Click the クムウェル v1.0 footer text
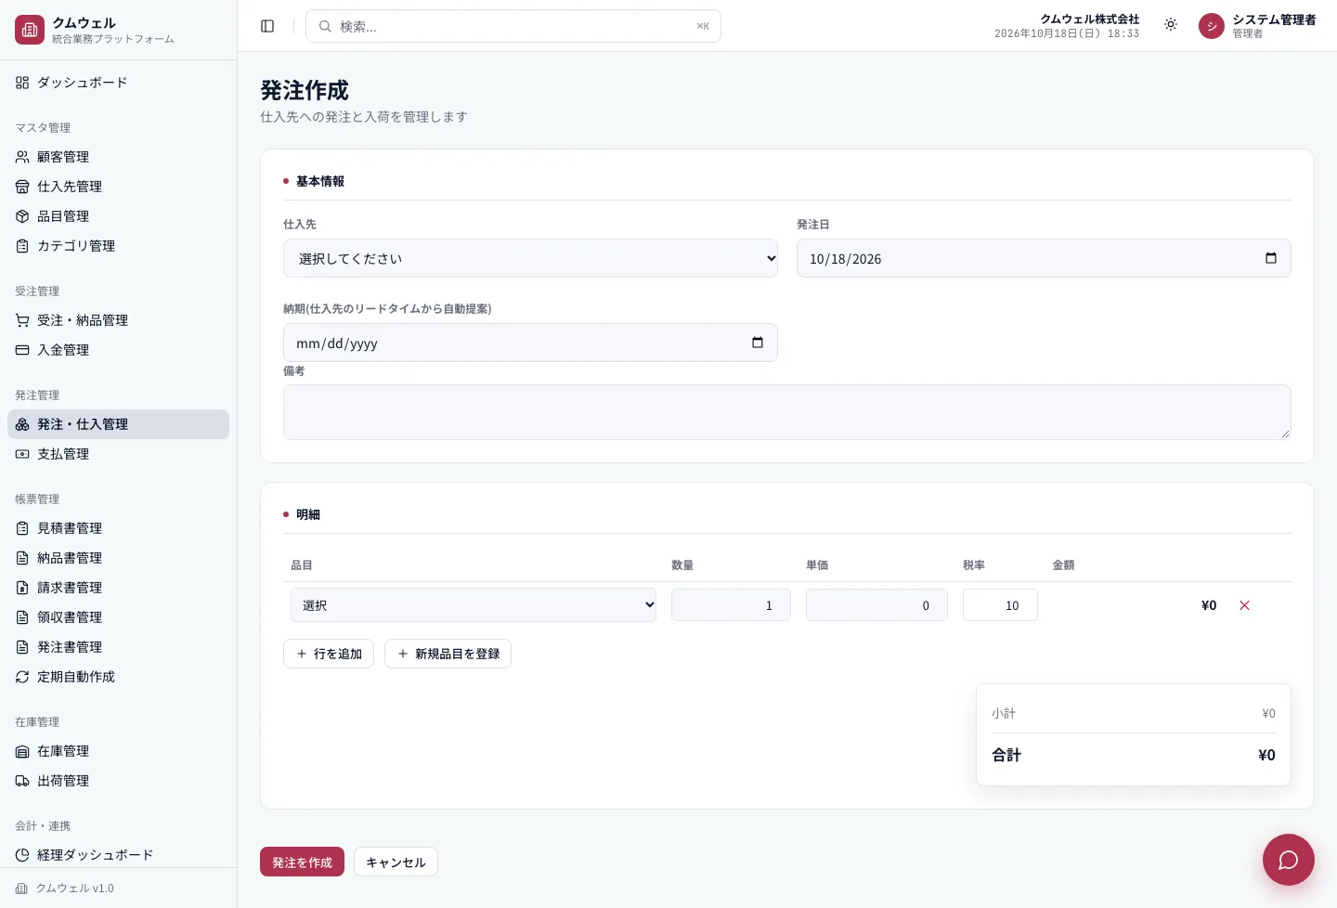Image resolution: width=1337 pixels, height=908 pixels. (75, 889)
